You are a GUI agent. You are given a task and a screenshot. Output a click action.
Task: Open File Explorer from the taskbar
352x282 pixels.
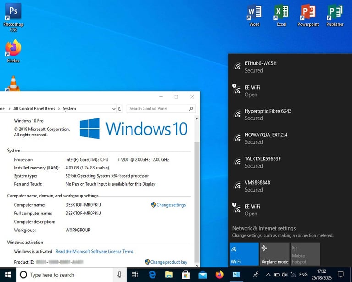click(169, 275)
